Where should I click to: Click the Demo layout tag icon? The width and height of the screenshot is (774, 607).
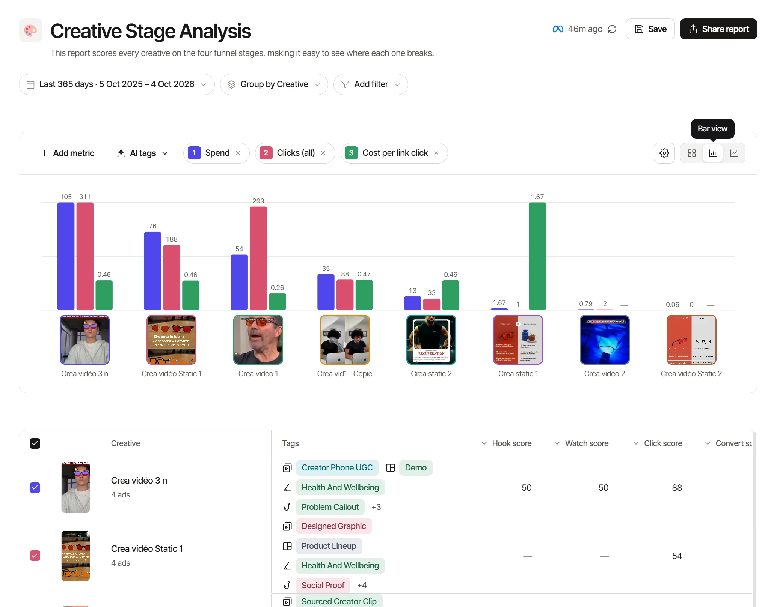pos(391,468)
